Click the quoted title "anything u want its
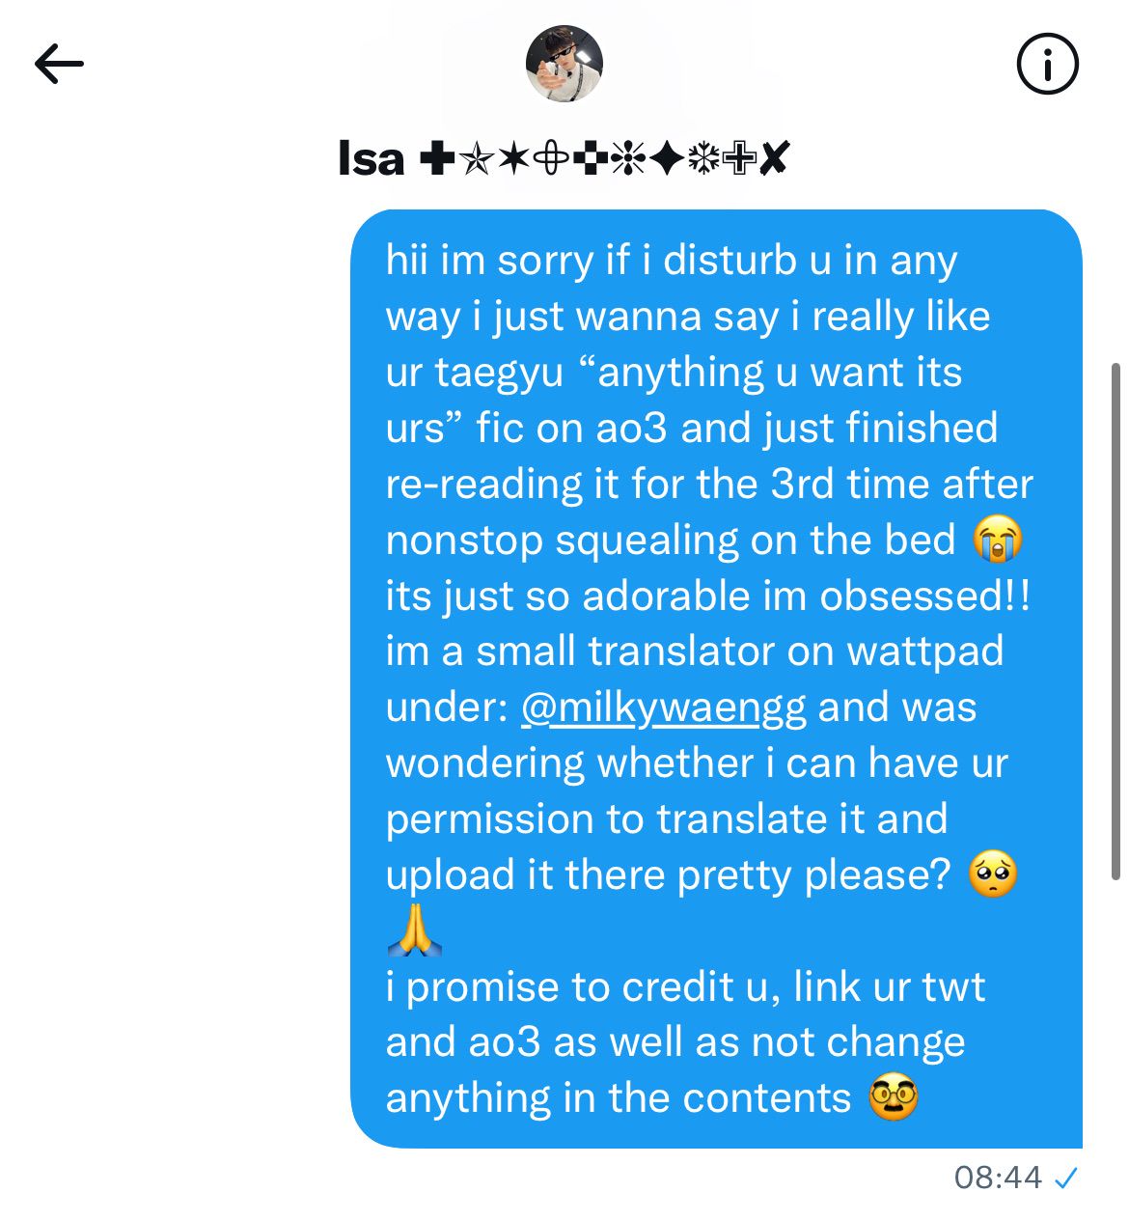 pyautogui.click(x=770, y=373)
